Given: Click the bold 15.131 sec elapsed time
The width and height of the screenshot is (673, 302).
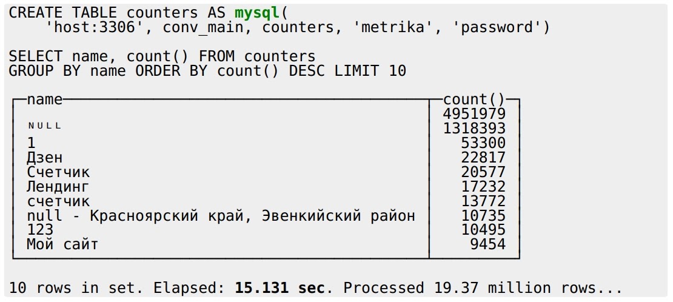Looking at the screenshot, I should tap(280, 287).
